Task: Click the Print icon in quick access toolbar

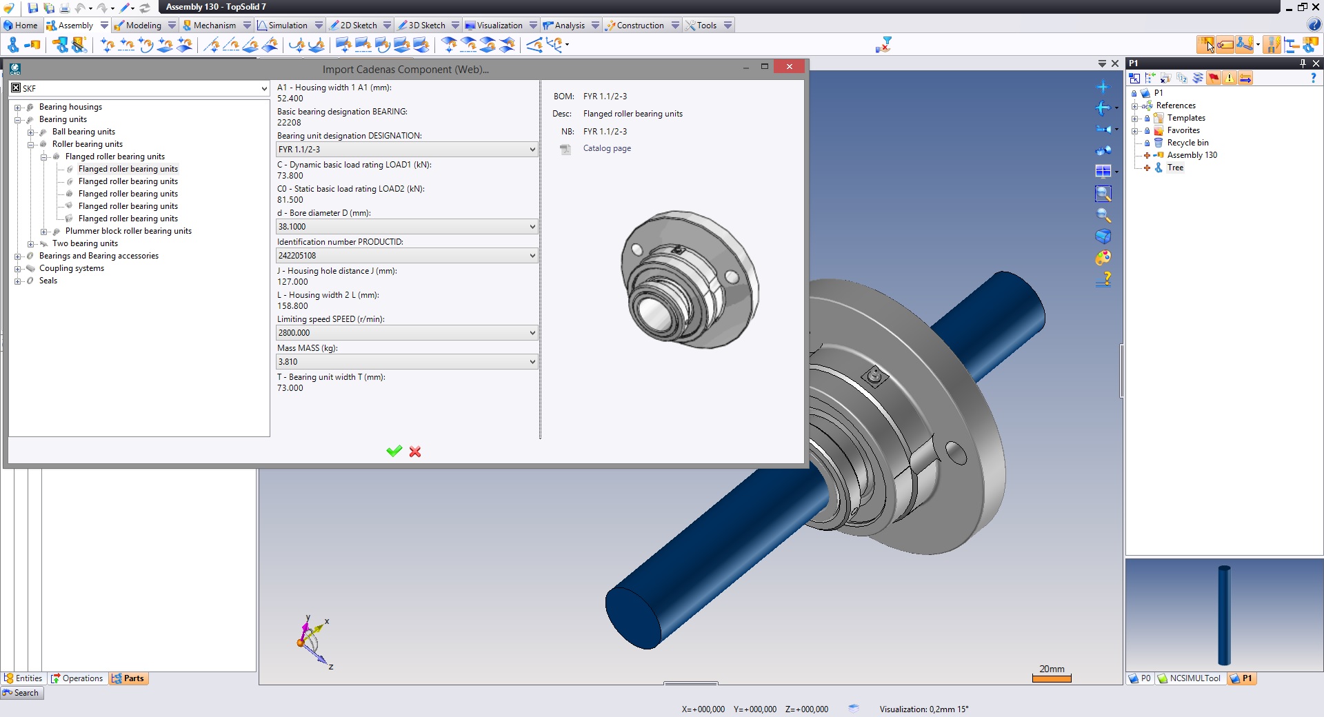Action: pyautogui.click(x=64, y=8)
